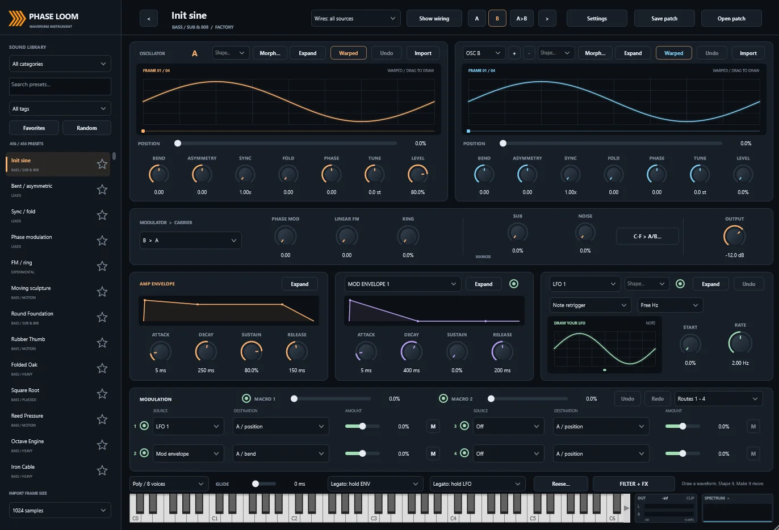Click the star beside Sync / fold
Viewport: 779px width, 530px height.
point(102,215)
